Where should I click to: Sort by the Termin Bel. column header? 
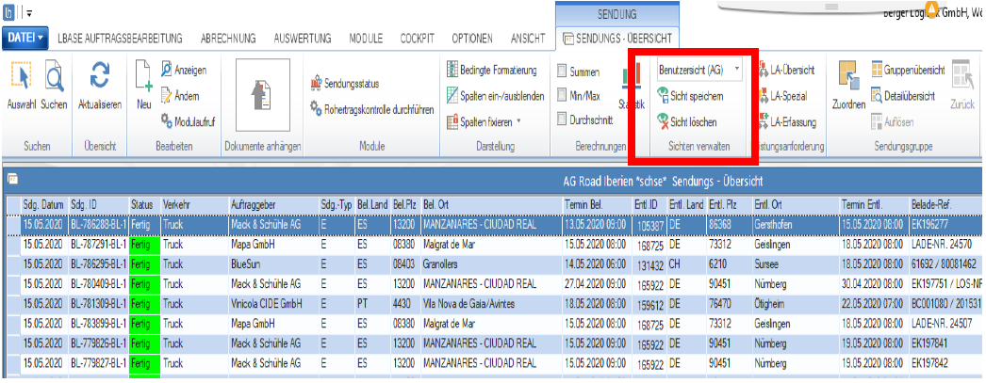[x=597, y=205]
